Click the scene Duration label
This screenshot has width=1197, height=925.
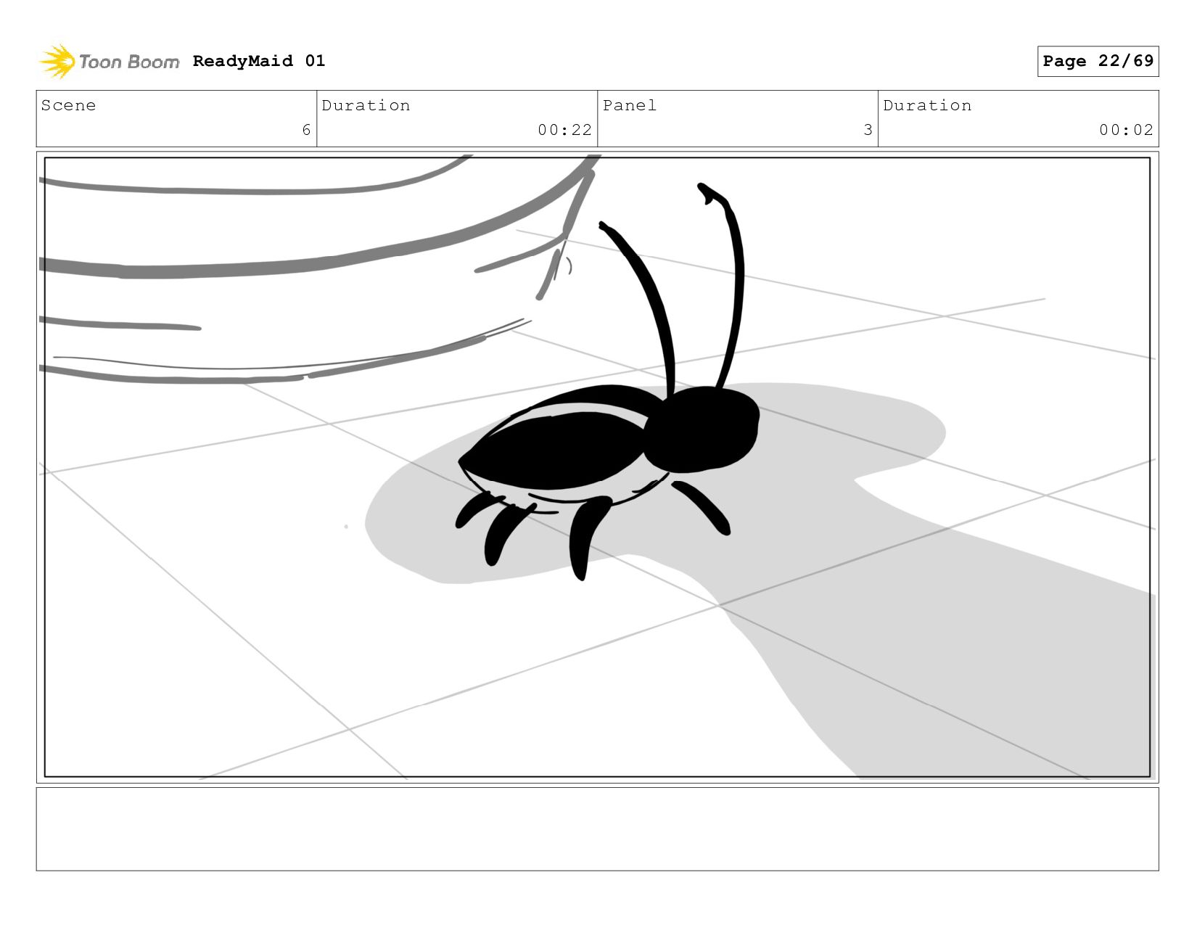click(x=366, y=105)
